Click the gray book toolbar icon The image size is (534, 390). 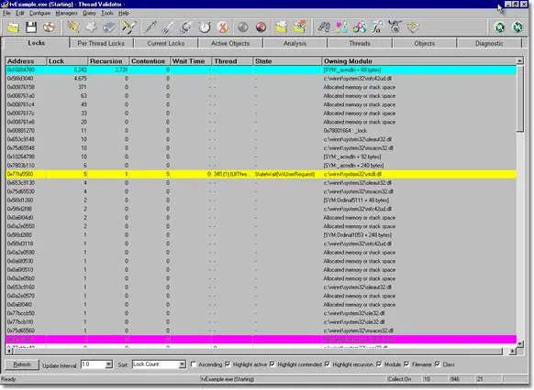click(x=109, y=27)
